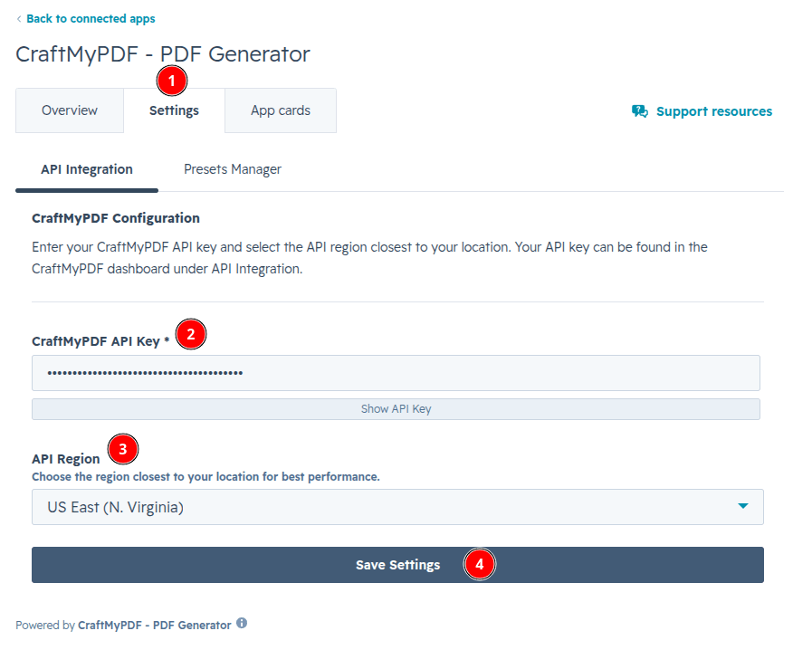Viewport: 793px width, 650px height.
Task: Click the API region helper text
Action: [205, 476]
